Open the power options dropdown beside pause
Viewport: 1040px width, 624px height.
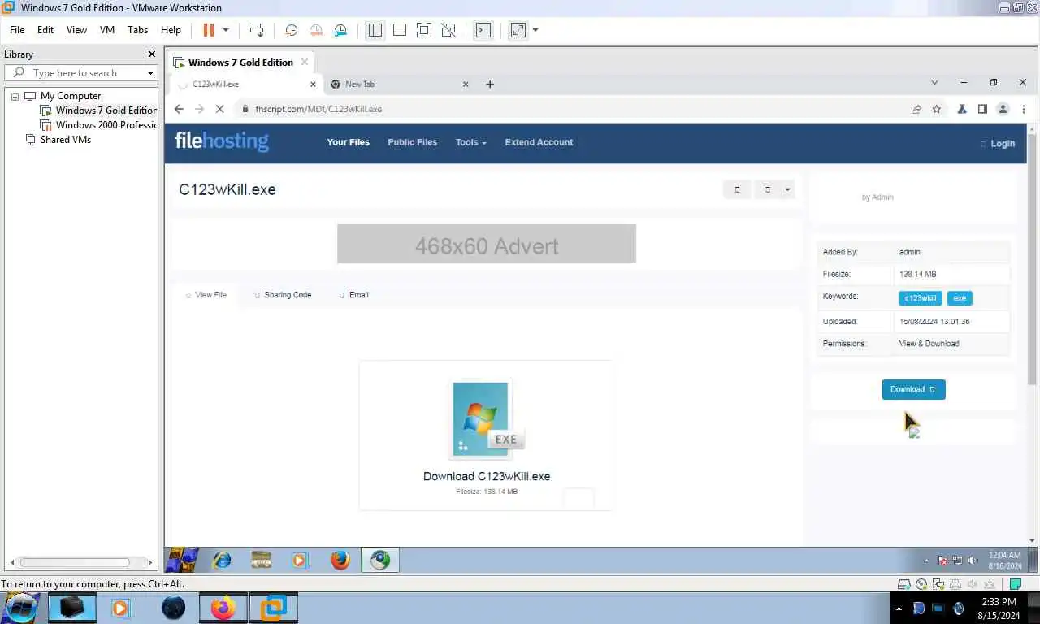coord(226,30)
